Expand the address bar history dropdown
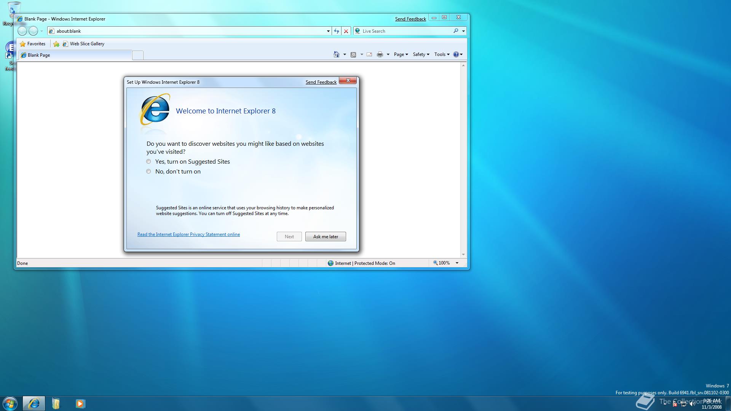Screen dimensions: 731x411 [x=328, y=31]
